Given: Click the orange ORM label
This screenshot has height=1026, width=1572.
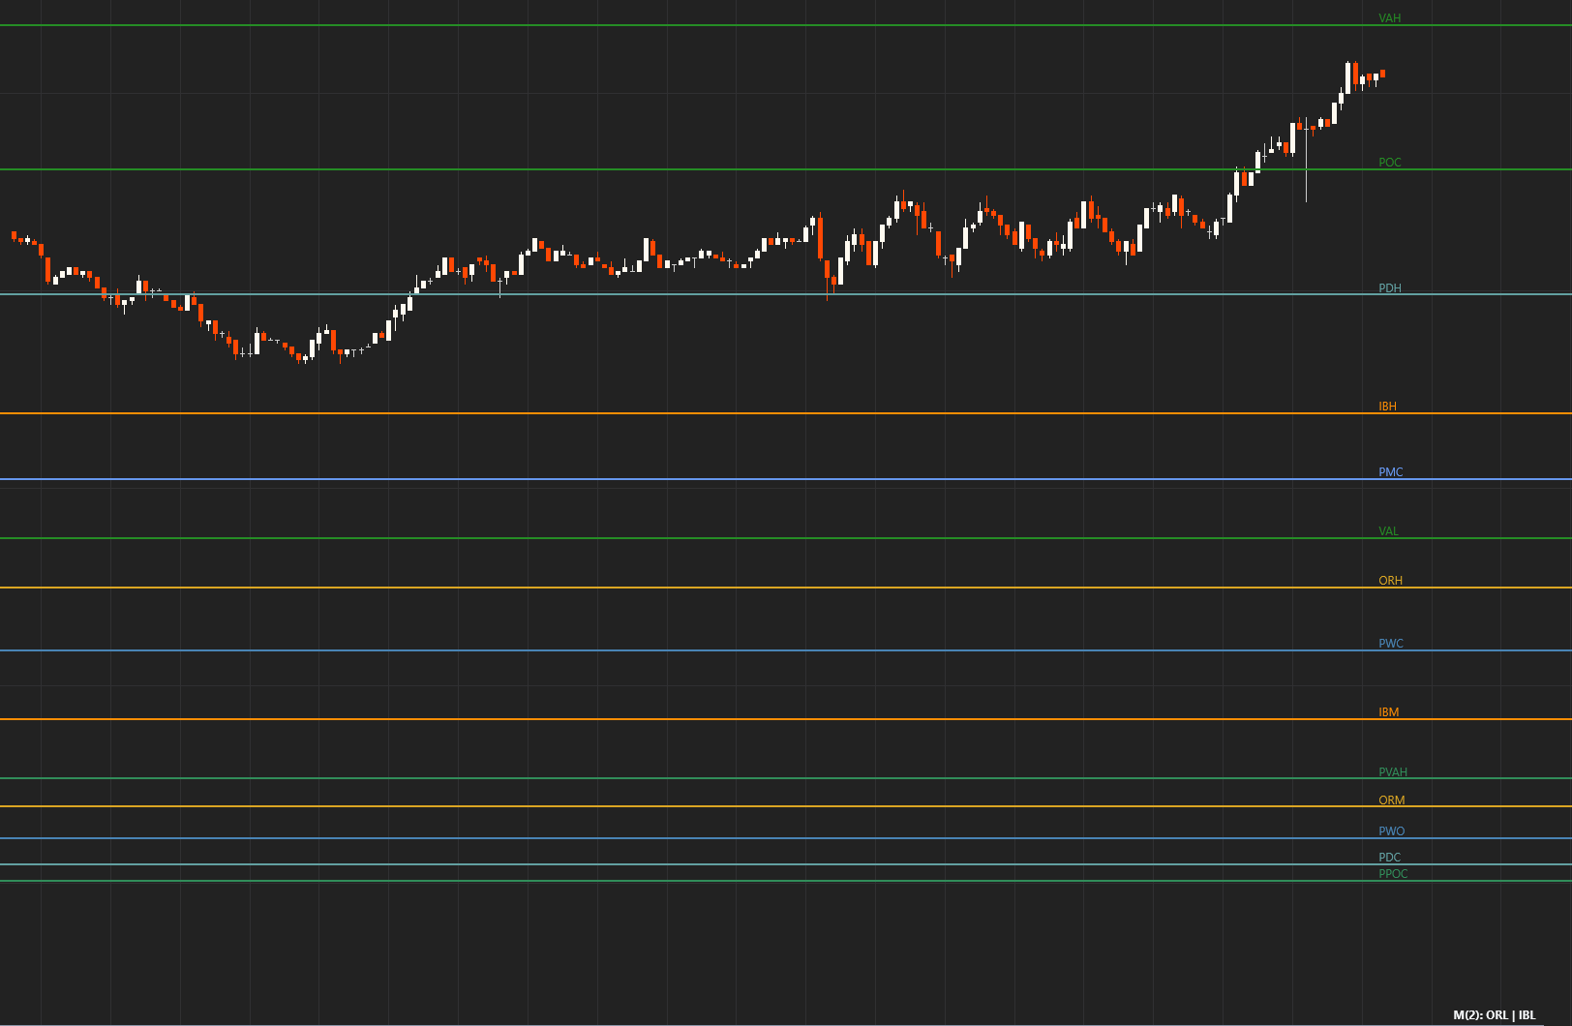Looking at the screenshot, I should (x=1391, y=800).
